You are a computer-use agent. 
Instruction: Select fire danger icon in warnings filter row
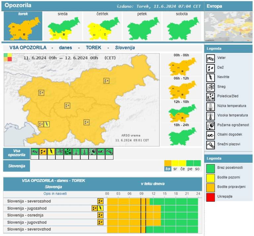[x=93, y=152]
